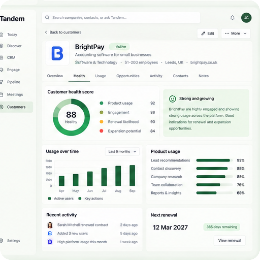This screenshot has width=260, height=260.
Task: Select the Health tab
Action: pos(79,76)
